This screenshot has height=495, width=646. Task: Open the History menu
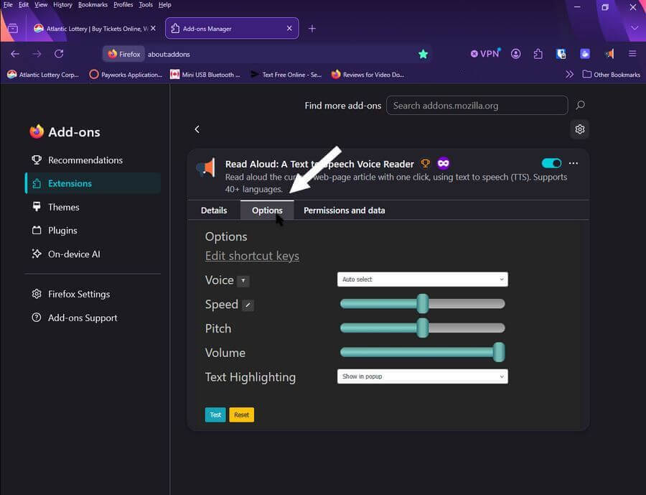[62, 4]
